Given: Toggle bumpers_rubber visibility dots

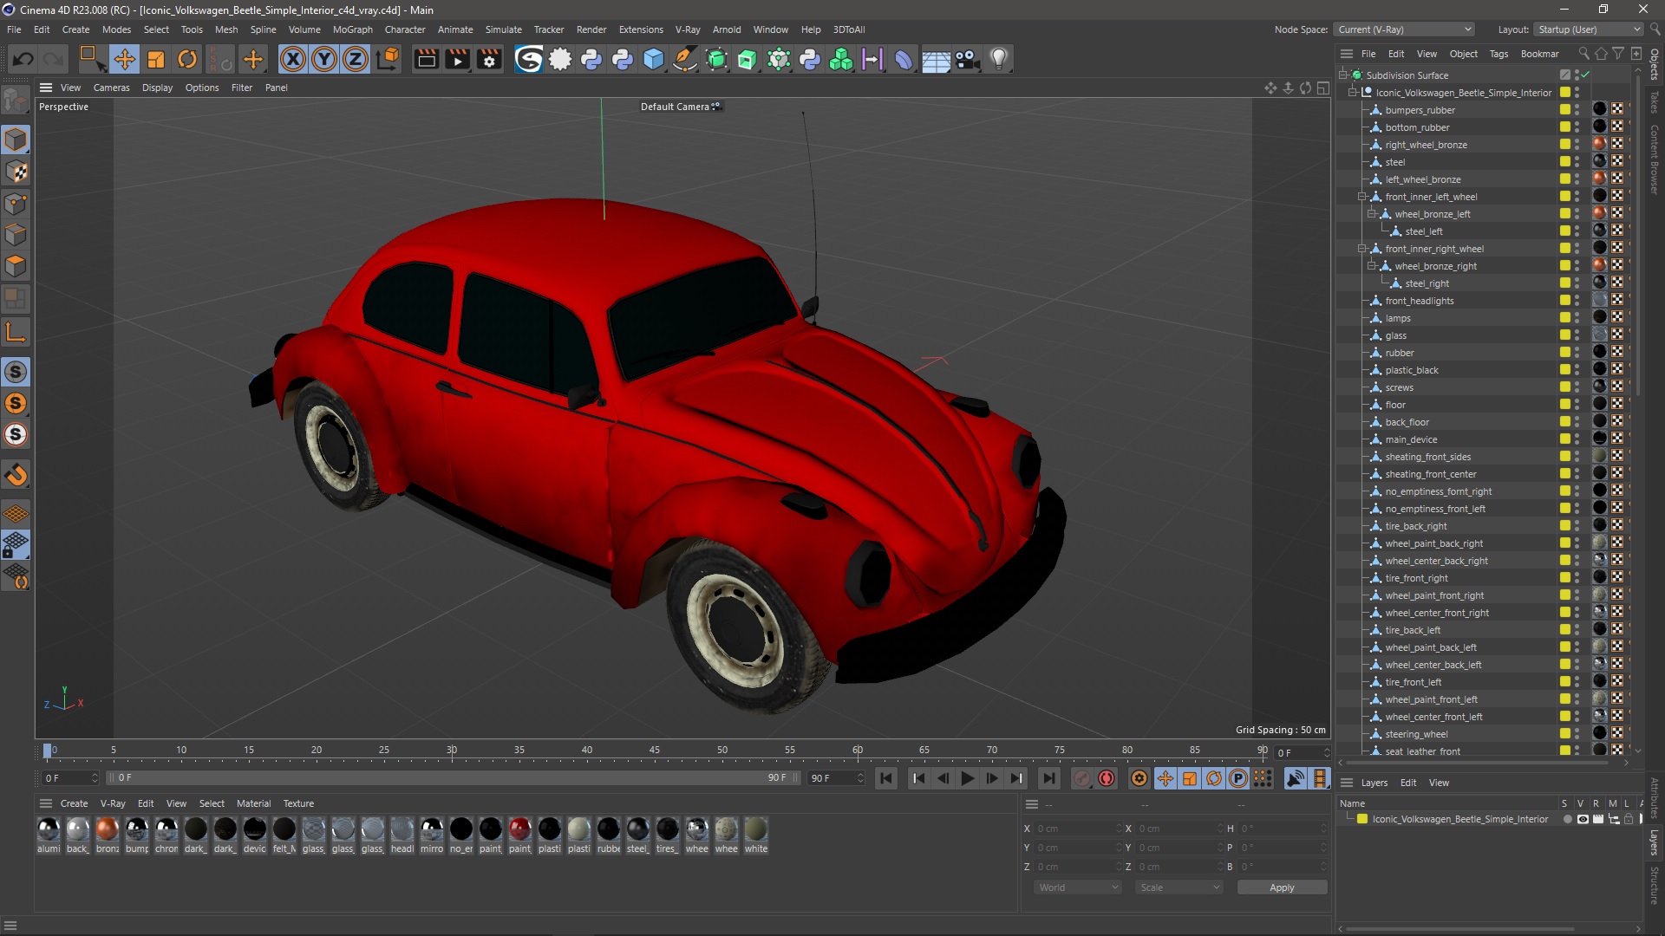Looking at the screenshot, I should (1577, 110).
